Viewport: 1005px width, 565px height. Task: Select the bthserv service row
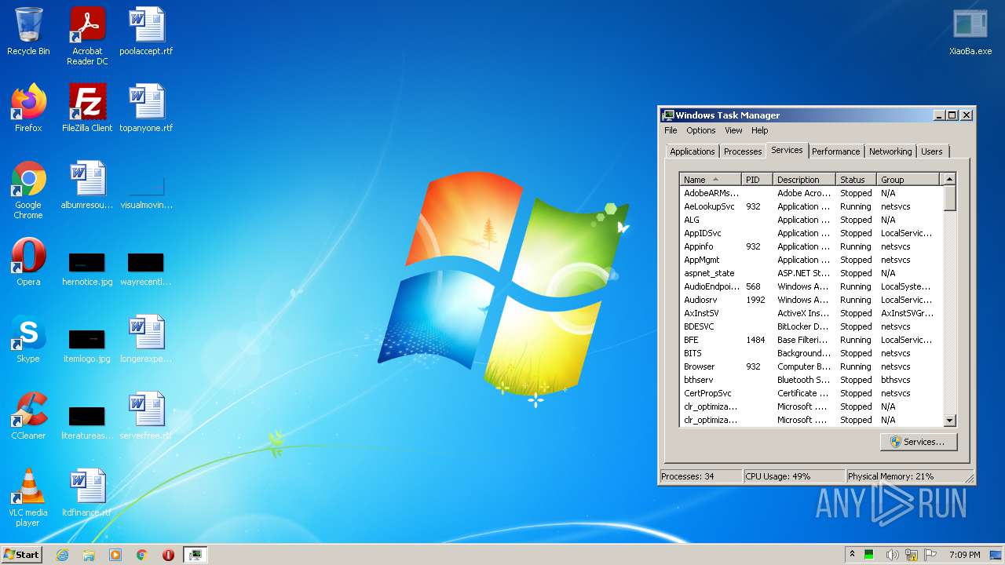(x=811, y=380)
